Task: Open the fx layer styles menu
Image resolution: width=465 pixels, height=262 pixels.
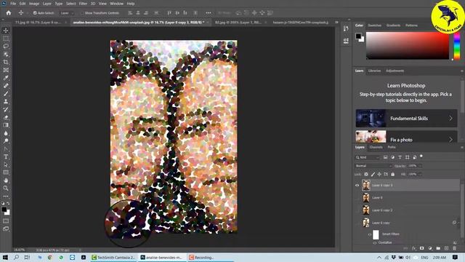Action: point(413,248)
